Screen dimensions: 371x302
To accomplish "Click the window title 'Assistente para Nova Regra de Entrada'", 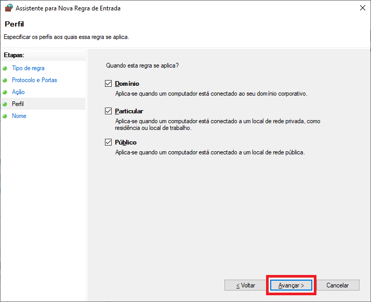I will pyautogui.click(x=68, y=8).
